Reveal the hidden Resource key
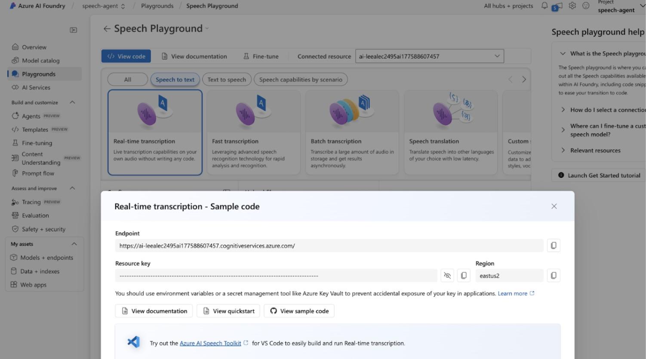Screen dimensions: 646x359 coord(447,275)
